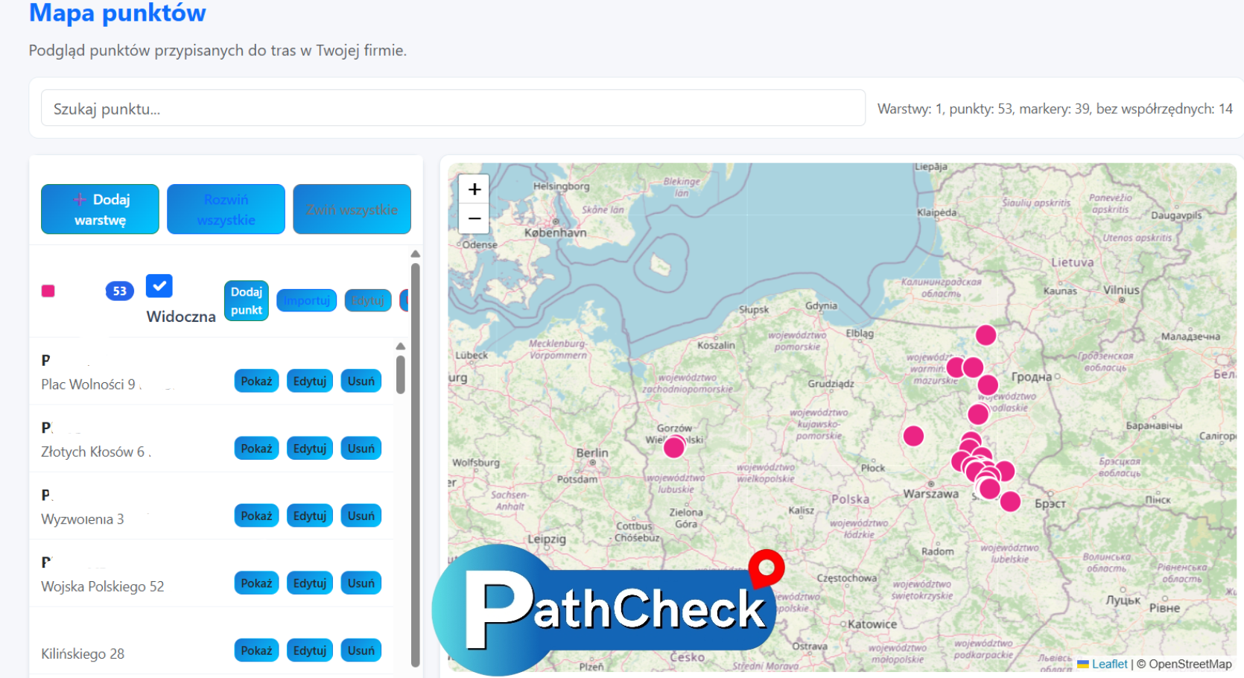
Task: Expand all layers via 'Rozwiń wszystkie'
Action: click(226, 209)
